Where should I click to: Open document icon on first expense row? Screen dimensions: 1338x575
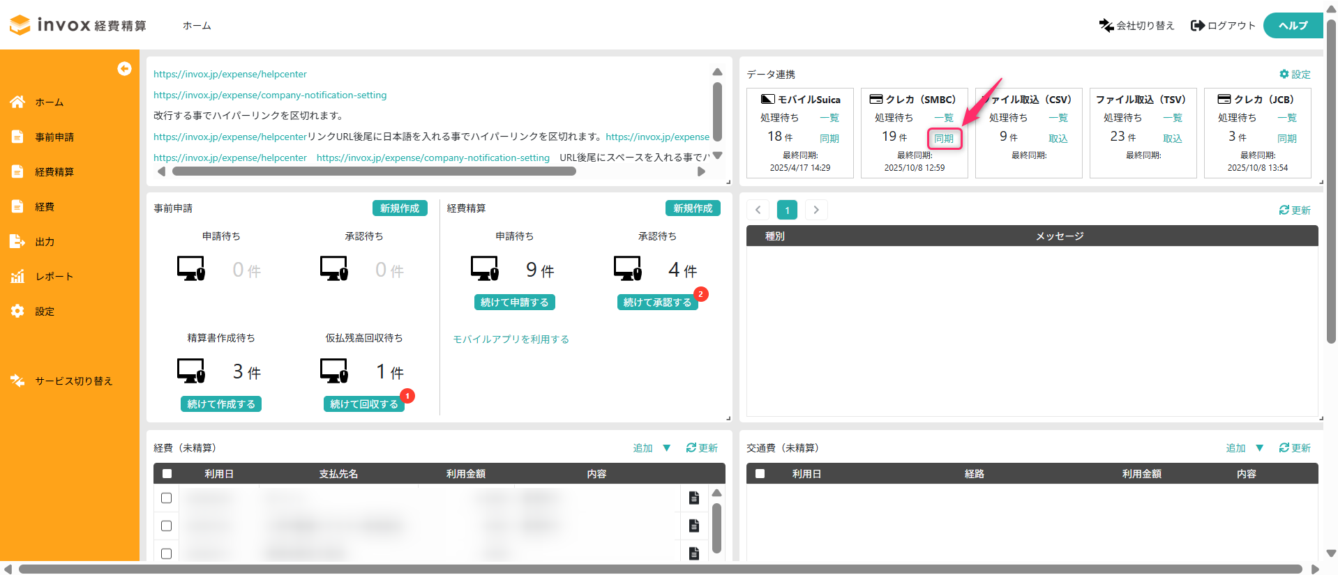click(x=693, y=498)
